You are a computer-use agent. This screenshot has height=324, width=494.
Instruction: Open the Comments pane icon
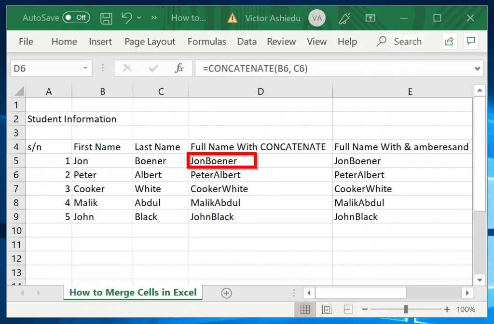click(470, 41)
